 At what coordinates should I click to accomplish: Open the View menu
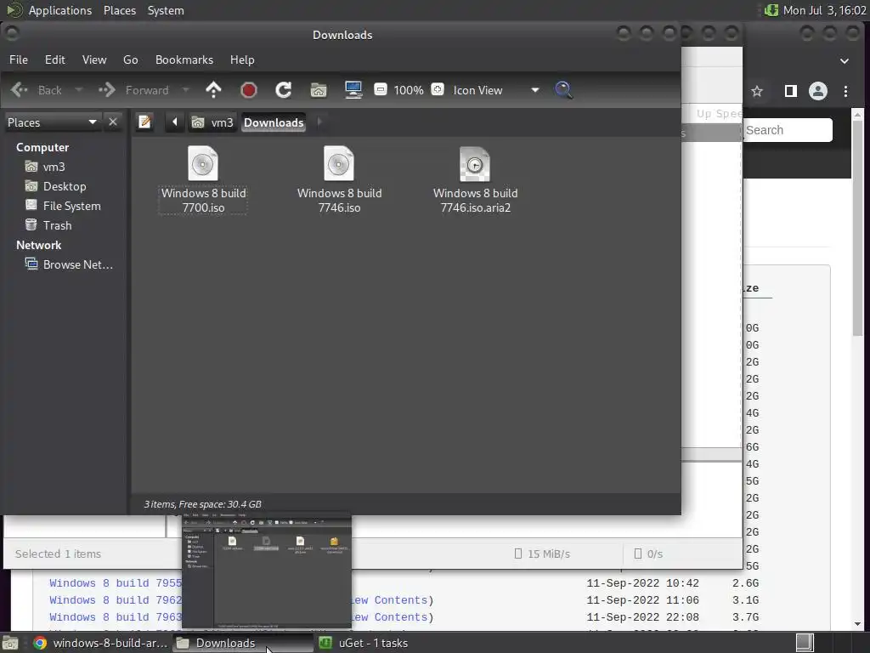(x=94, y=60)
